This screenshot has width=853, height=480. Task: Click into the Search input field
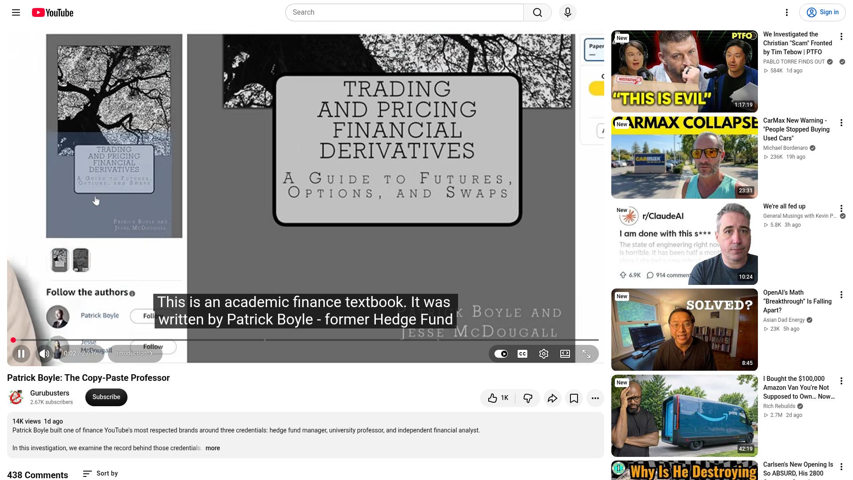pos(404,12)
